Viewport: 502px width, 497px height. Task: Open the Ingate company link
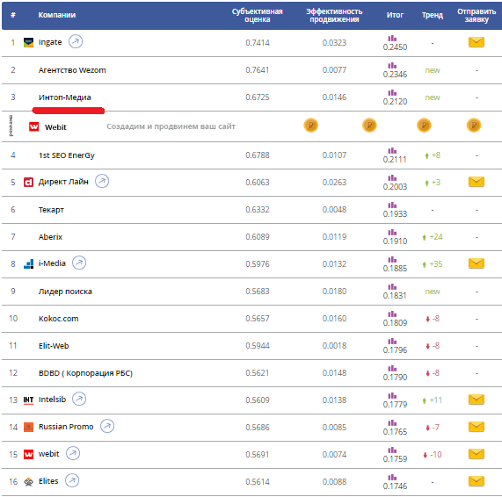coord(50,42)
